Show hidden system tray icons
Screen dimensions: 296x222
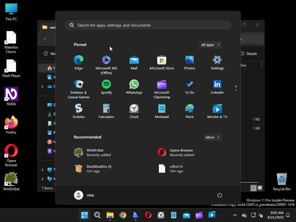coord(235,215)
